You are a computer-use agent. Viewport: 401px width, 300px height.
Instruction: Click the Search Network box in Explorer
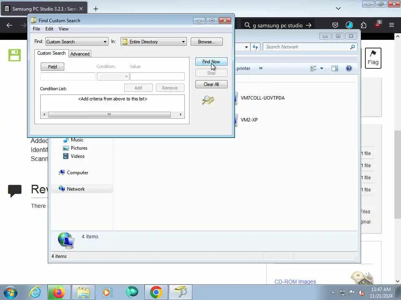pos(307,47)
